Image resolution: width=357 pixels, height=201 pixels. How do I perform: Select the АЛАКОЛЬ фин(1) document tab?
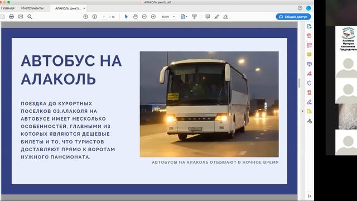[x=68, y=8]
